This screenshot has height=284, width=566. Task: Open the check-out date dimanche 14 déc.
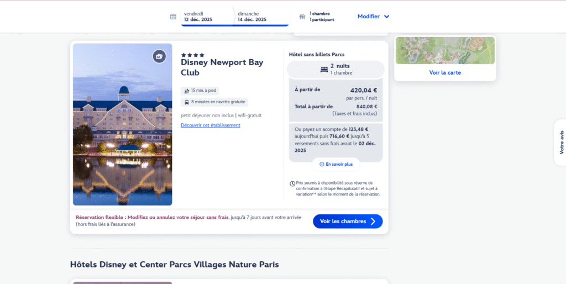252,17
